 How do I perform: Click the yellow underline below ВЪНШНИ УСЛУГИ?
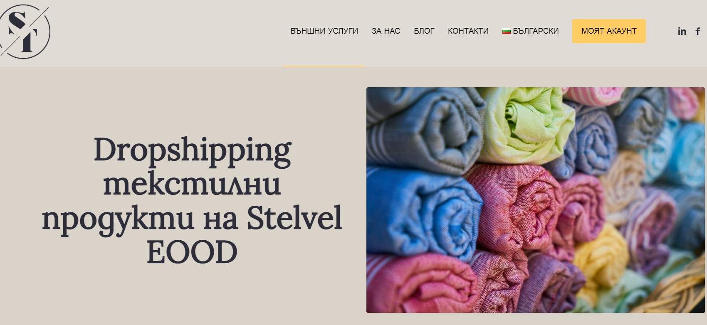(324, 66)
